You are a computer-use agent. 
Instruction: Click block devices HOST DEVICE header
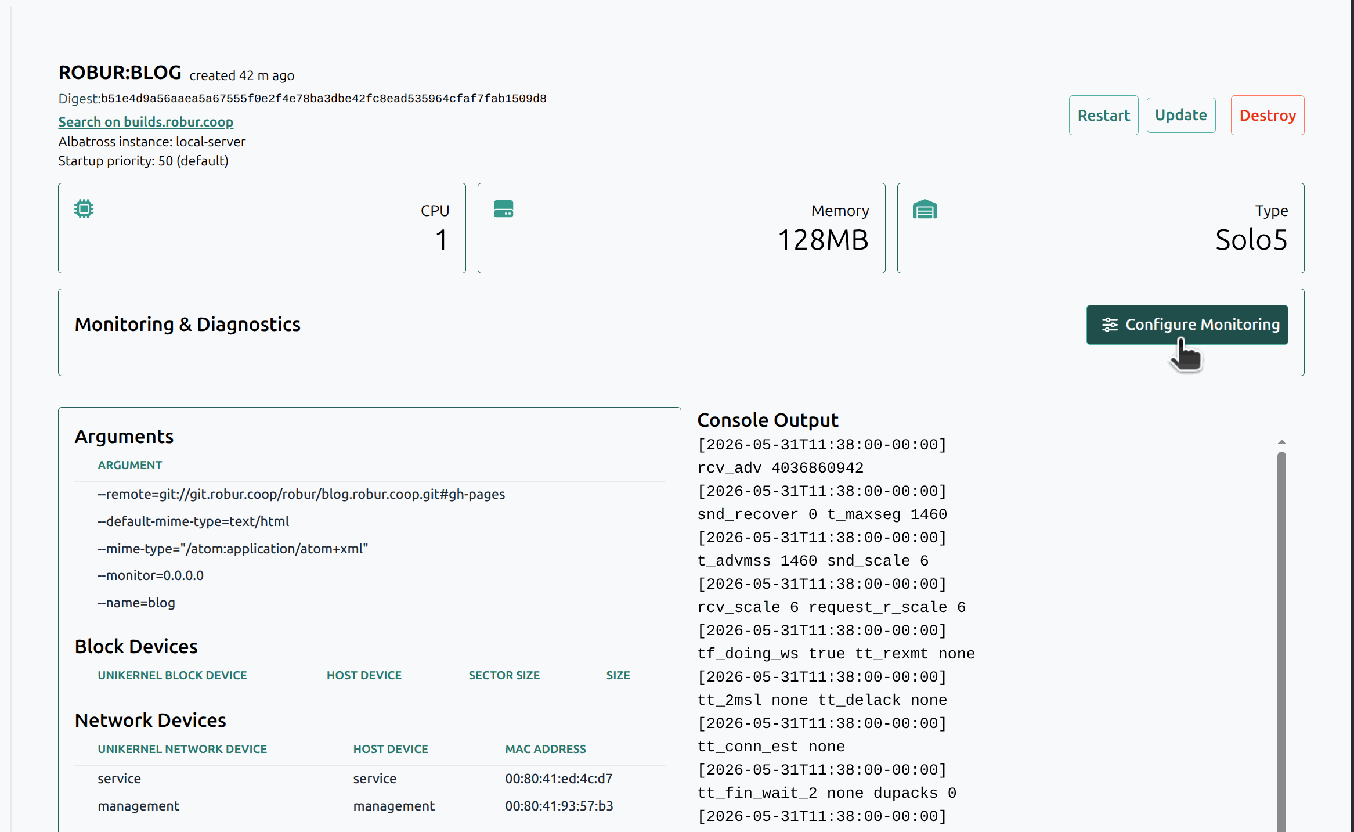[x=364, y=675]
